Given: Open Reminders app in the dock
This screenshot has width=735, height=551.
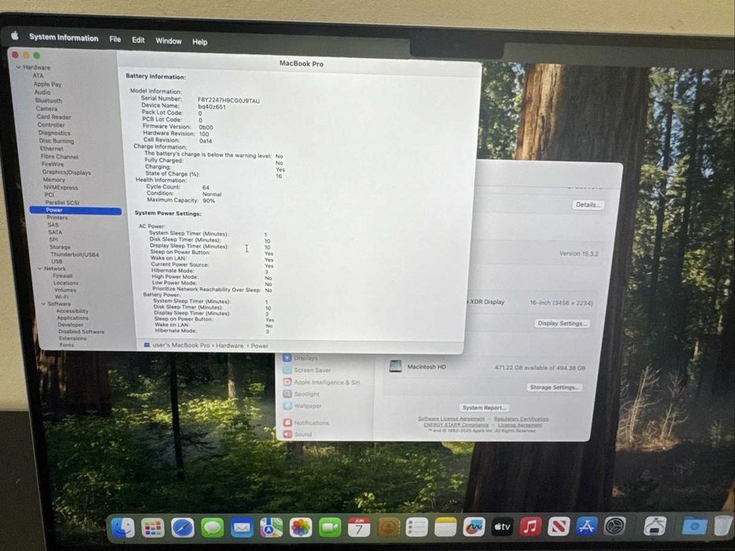Looking at the screenshot, I should pyautogui.click(x=417, y=527).
